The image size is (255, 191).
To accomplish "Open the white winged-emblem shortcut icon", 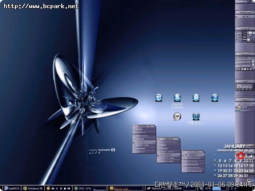I will pyautogui.click(x=177, y=117).
